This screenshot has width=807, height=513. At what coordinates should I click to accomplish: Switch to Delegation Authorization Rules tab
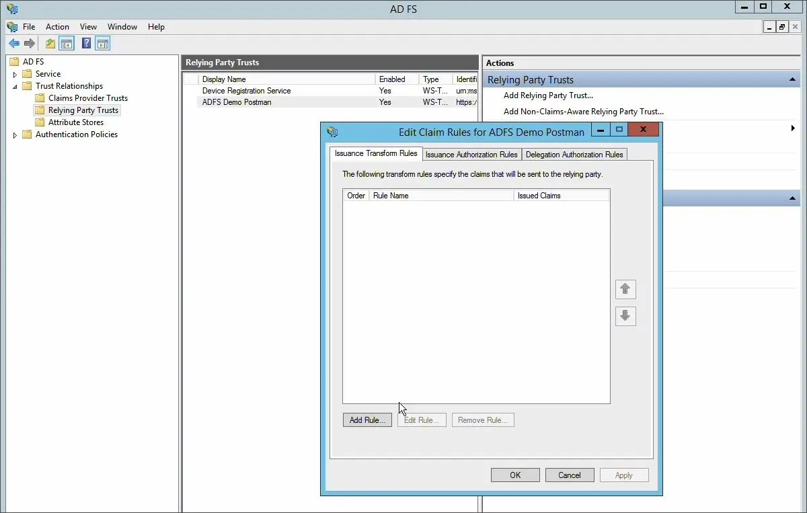click(574, 155)
